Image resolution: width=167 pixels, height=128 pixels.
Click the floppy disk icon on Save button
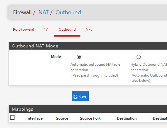[75, 97]
